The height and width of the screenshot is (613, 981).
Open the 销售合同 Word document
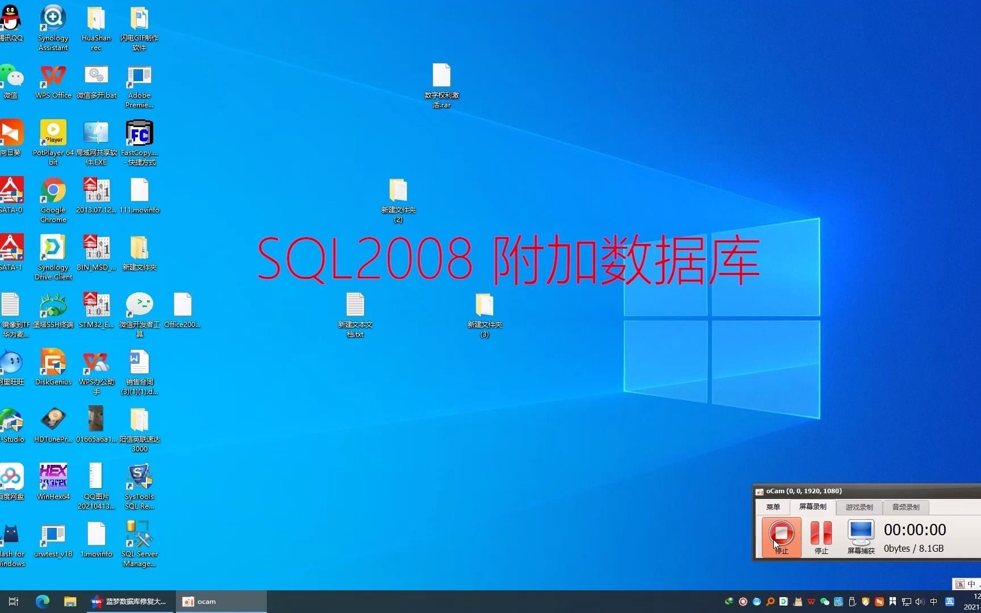click(x=139, y=371)
